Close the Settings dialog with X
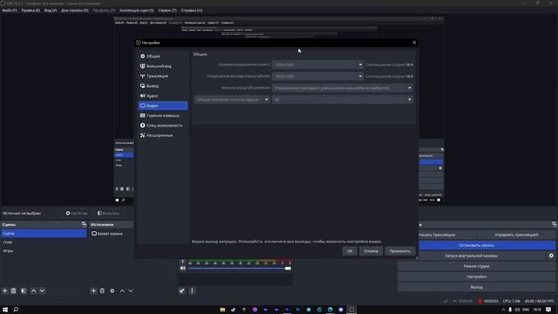This screenshot has height=314, width=558. click(414, 43)
